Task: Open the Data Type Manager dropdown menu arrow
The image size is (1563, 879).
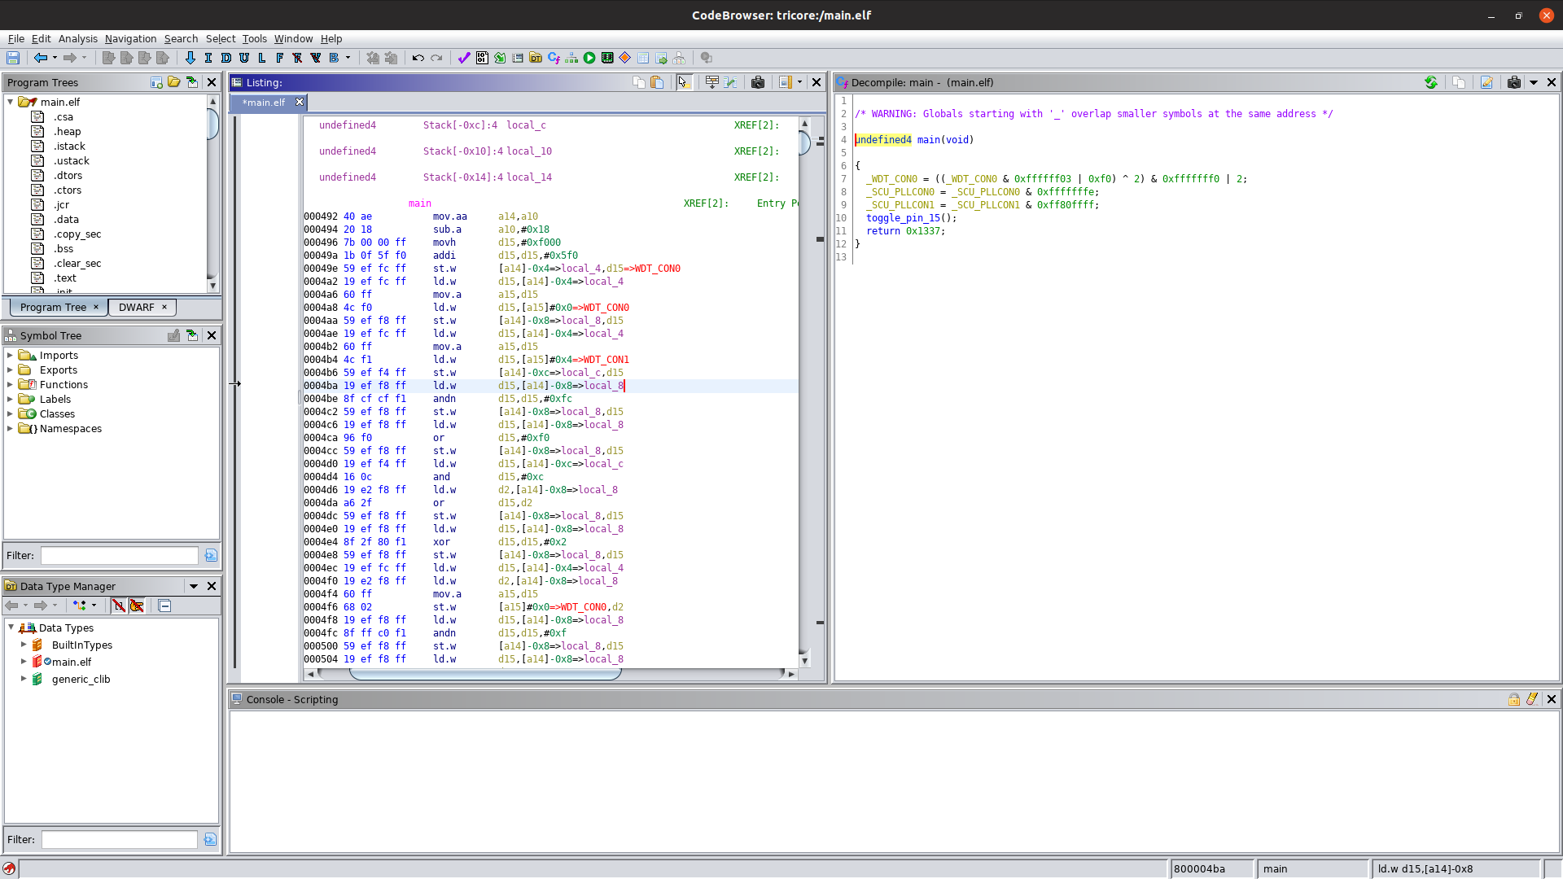Action: [x=194, y=586]
